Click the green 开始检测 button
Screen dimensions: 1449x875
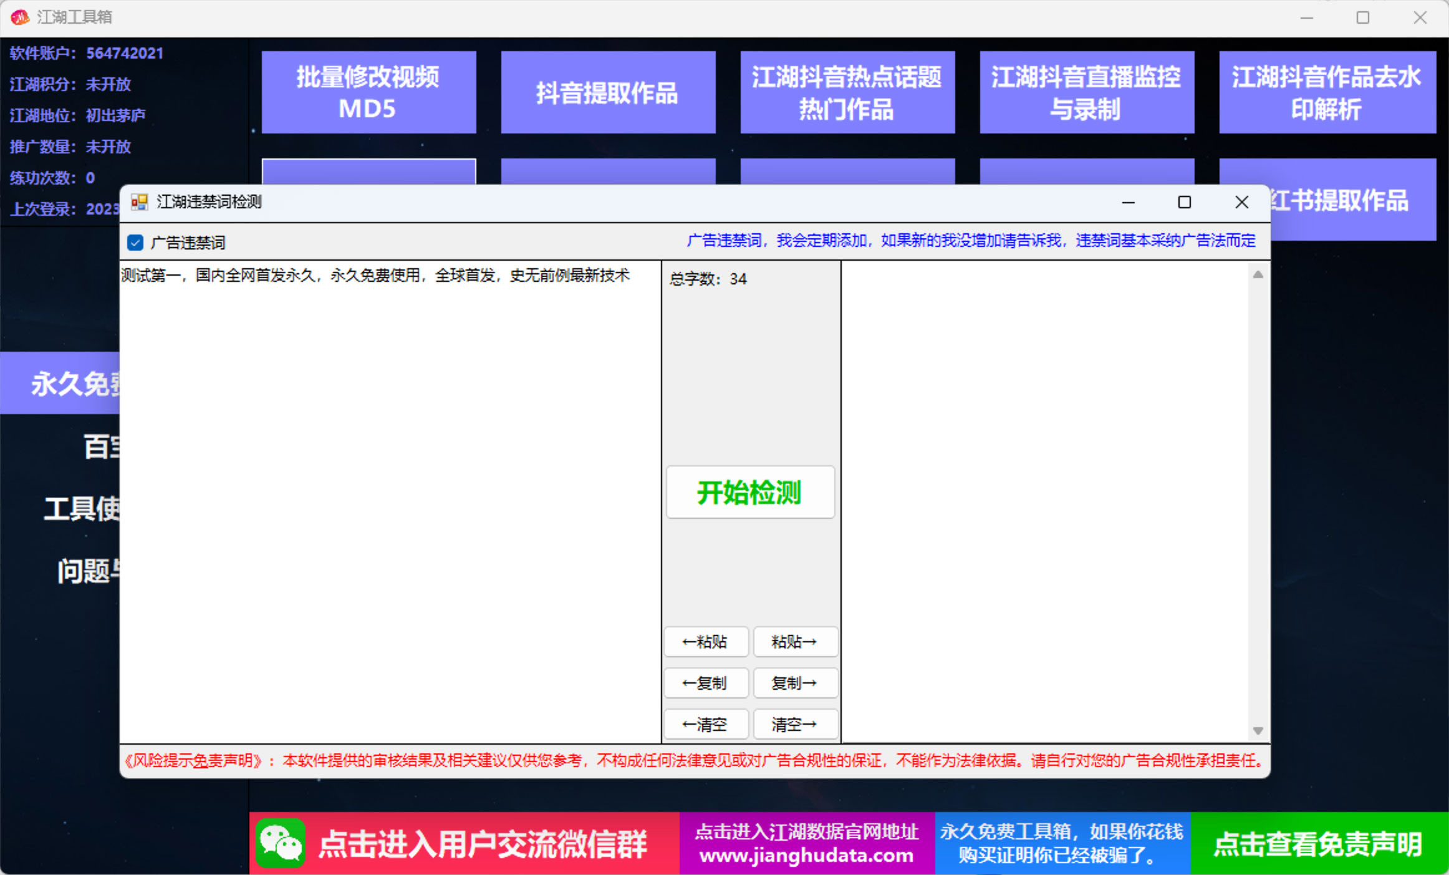750,492
